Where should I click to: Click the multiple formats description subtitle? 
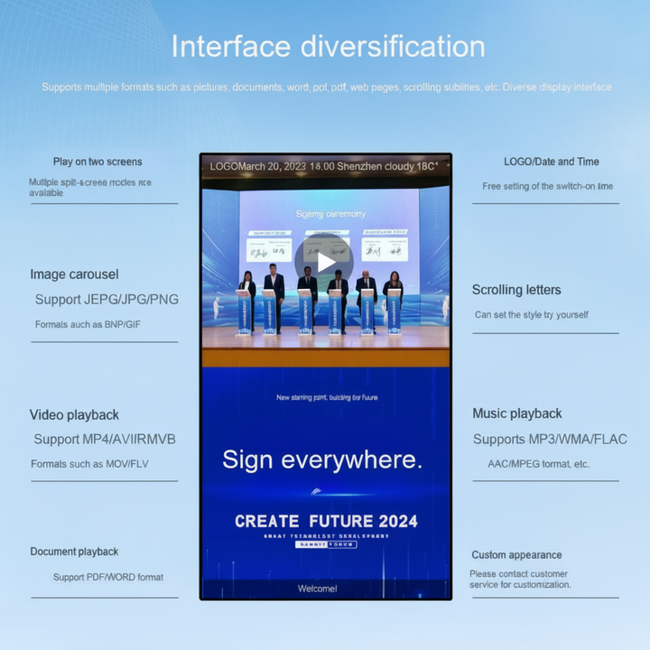tap(327, 88)
